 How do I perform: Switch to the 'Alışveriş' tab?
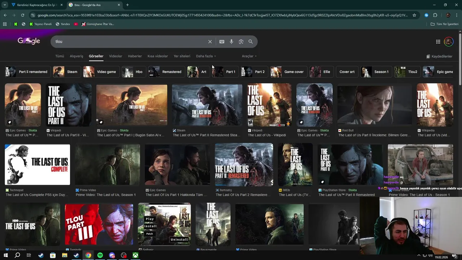pos(77,56)
